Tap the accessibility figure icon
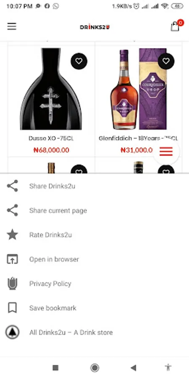 coord(168,367)
